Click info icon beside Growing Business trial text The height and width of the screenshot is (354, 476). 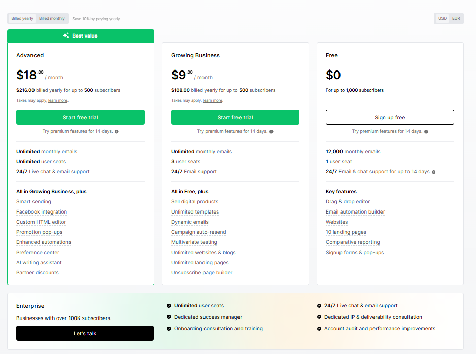click(x=271, y=131)
